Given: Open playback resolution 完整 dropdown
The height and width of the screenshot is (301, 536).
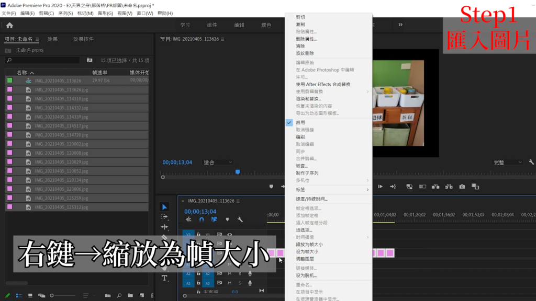Looking at the screenshot, I should pyautogui.click(x=508, y=163).
